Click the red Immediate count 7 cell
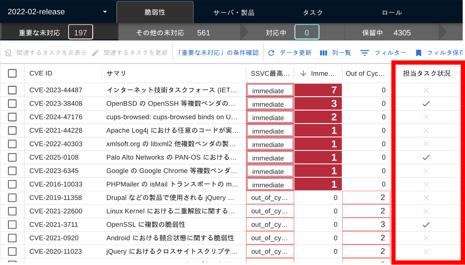Screen dimensions: 465x265 318,90
